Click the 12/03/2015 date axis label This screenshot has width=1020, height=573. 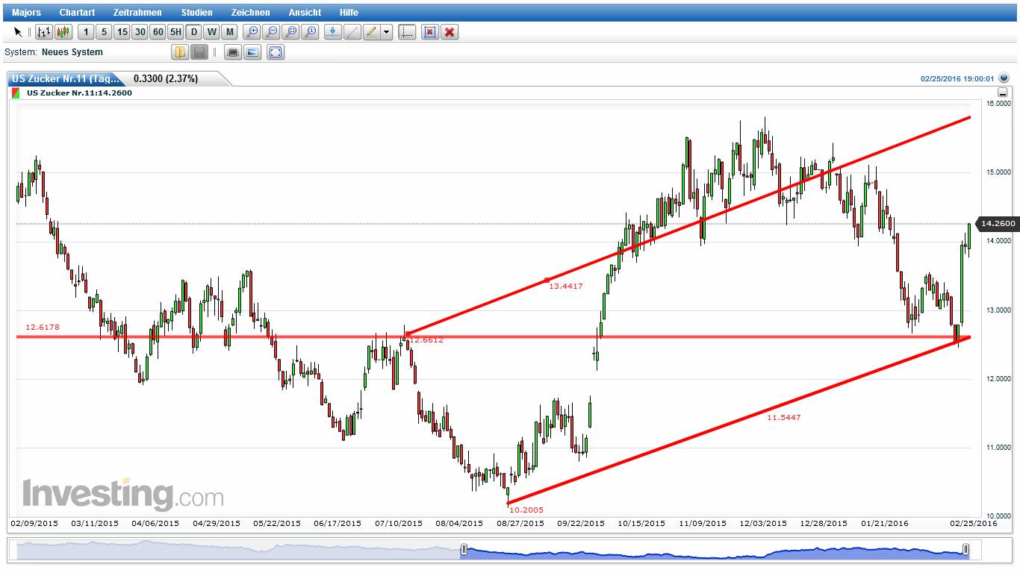(x=764, y=523)
